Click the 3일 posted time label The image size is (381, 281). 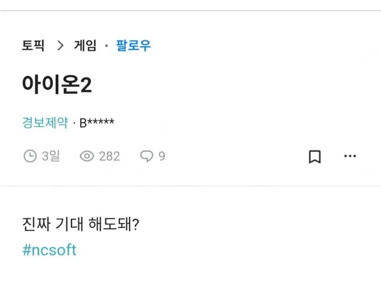pos(51,156)
